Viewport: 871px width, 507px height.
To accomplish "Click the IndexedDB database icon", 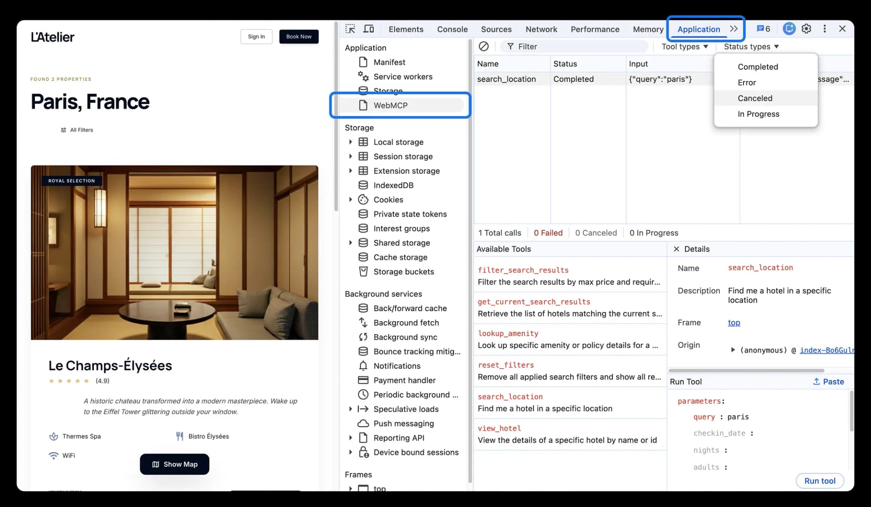I will coord(363,185).
